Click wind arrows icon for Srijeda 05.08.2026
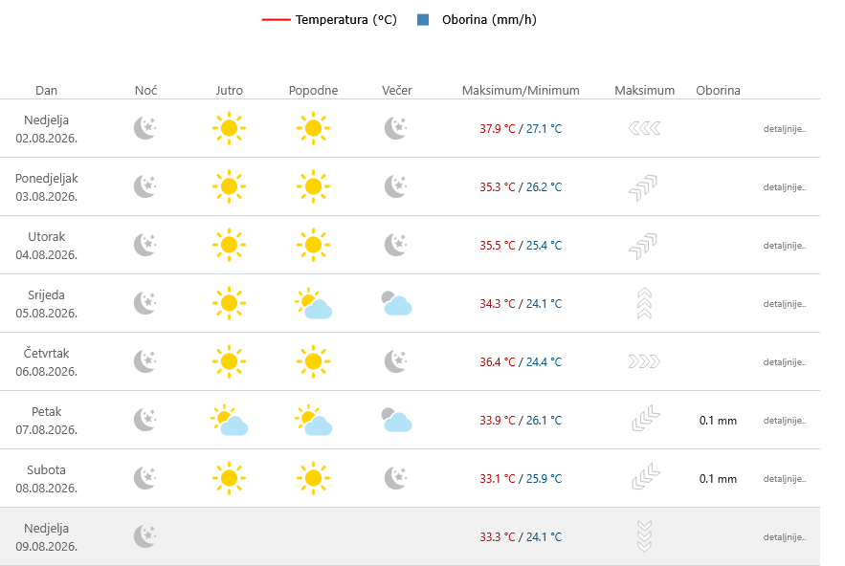This screenshot has width=845, height=566. pyautogui.click(x=645, y=303)
